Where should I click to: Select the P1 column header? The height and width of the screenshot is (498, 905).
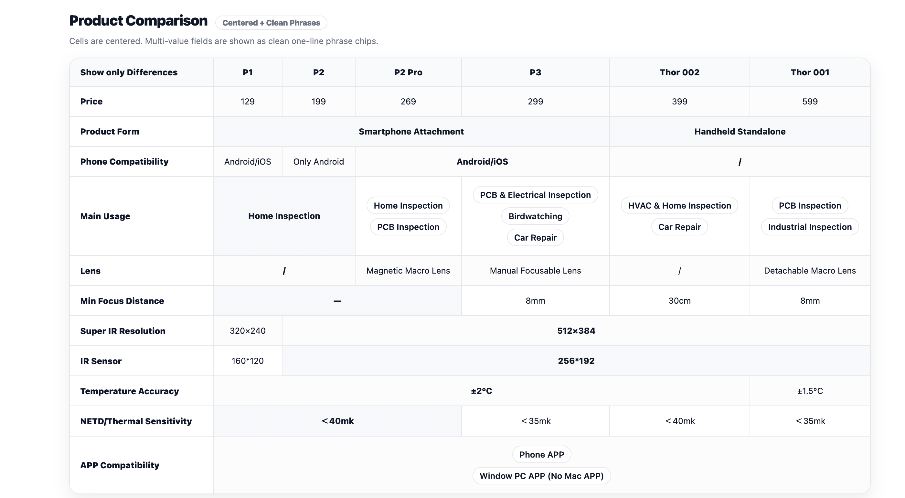click(x=248, y=72)
